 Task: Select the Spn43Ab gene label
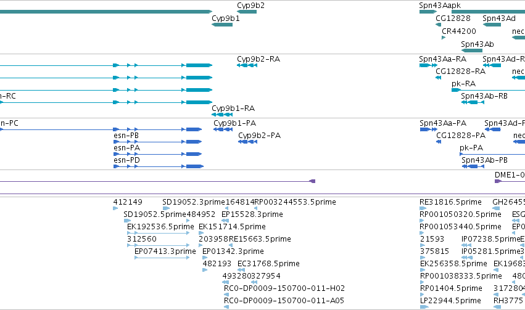477,44
